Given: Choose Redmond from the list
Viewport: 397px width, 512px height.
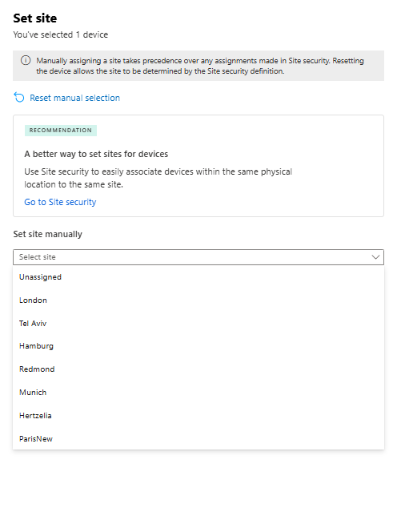Looking at the screenshot, I should [198, 369].
